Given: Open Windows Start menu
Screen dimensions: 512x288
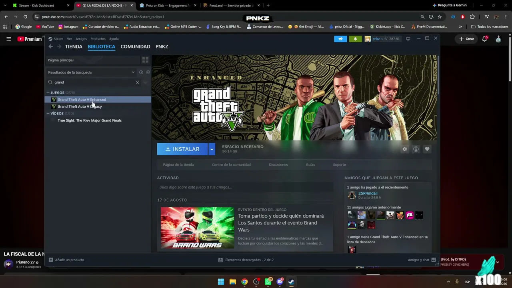Looking at the screenshot, I should click(221, 282).
